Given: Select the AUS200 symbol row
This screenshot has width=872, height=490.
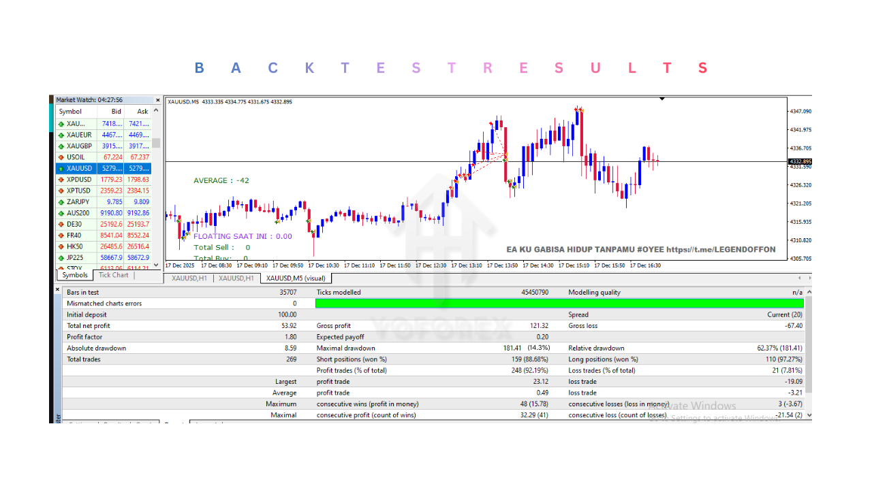Looking at the screenshot, I should click(102, 213).
